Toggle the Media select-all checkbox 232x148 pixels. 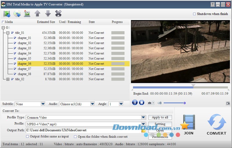3,22
